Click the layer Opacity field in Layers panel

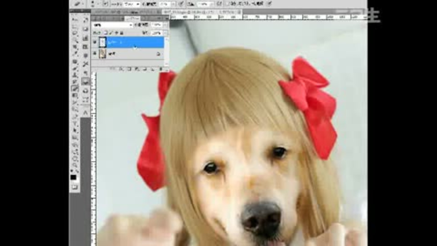tap(157, 25)
